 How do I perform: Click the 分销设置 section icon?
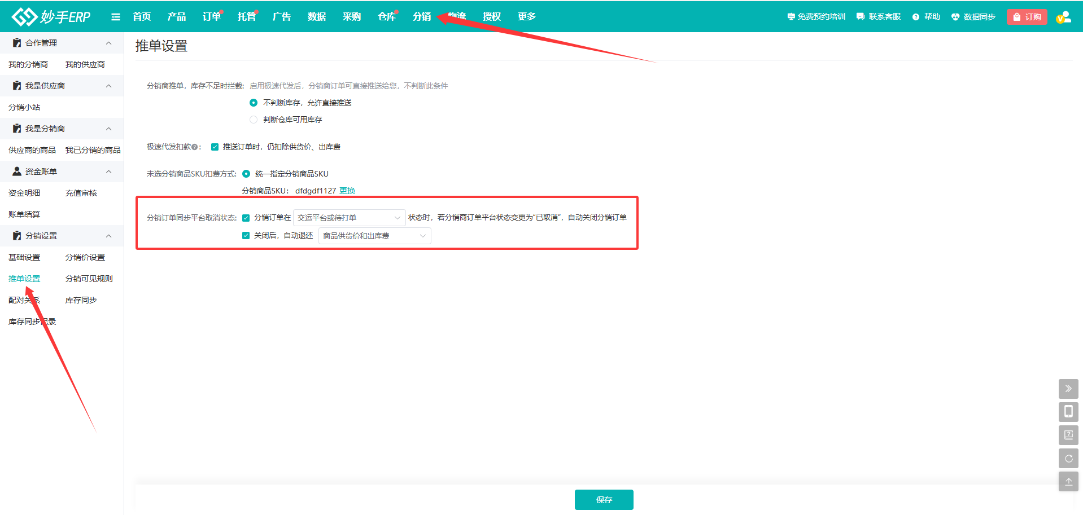pos(17,236)
